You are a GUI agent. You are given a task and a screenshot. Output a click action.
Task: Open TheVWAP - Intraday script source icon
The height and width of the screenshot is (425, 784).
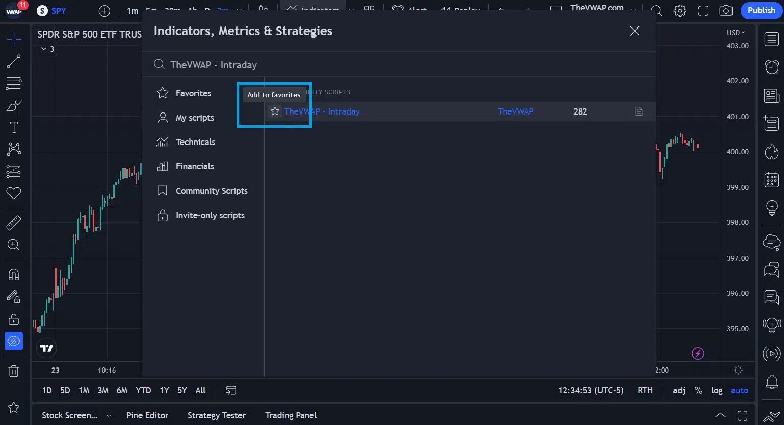[639, 111]
